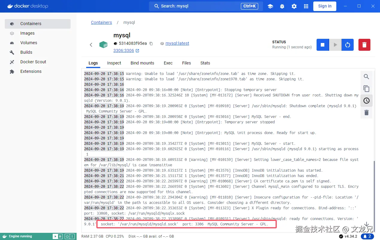Go back with the left chevron arrow
The height and width of the screenshot is (240, 380).
(91, 45)
